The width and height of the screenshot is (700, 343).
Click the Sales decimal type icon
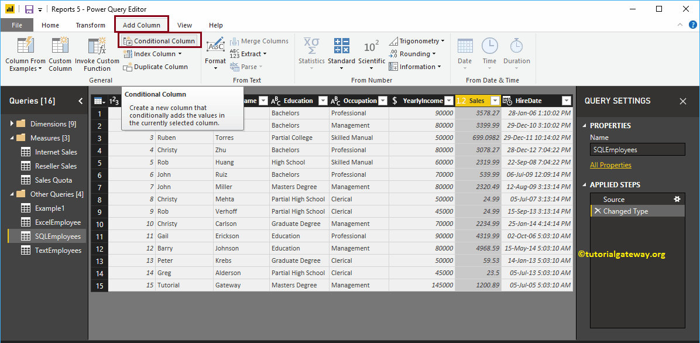(461, 101)
